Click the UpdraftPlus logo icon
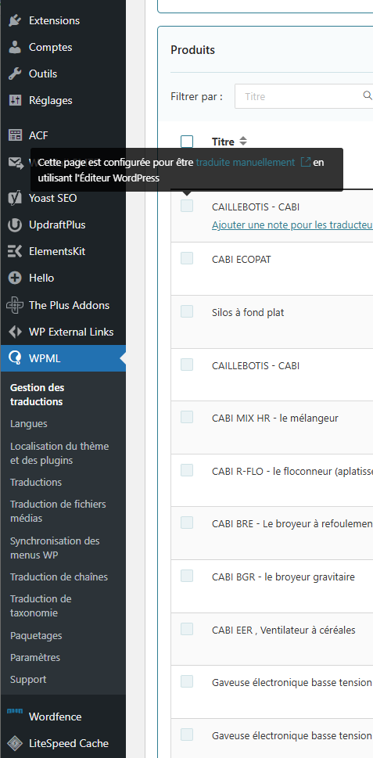373x758 pixels. point(16,225)
